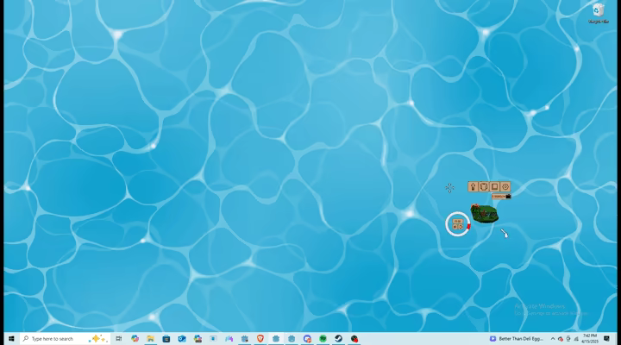Open the Recycle Bin desktop icon
This screenshot has height=345, width=621.
(x=599, y=13)
